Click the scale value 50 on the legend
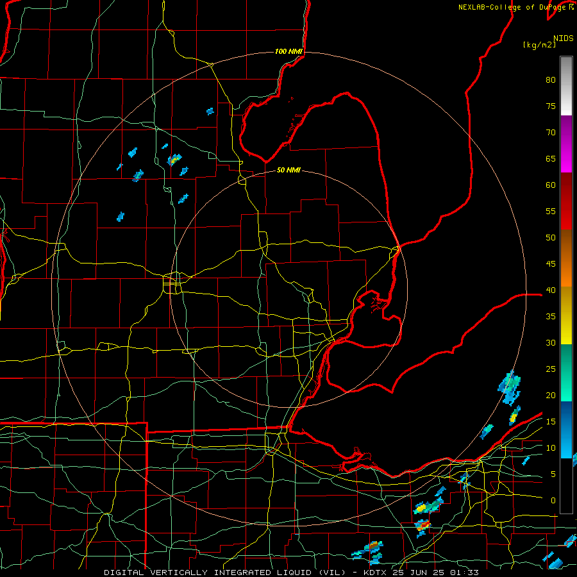The height and width of the screenshot is (577, 577). coord(551,238)
